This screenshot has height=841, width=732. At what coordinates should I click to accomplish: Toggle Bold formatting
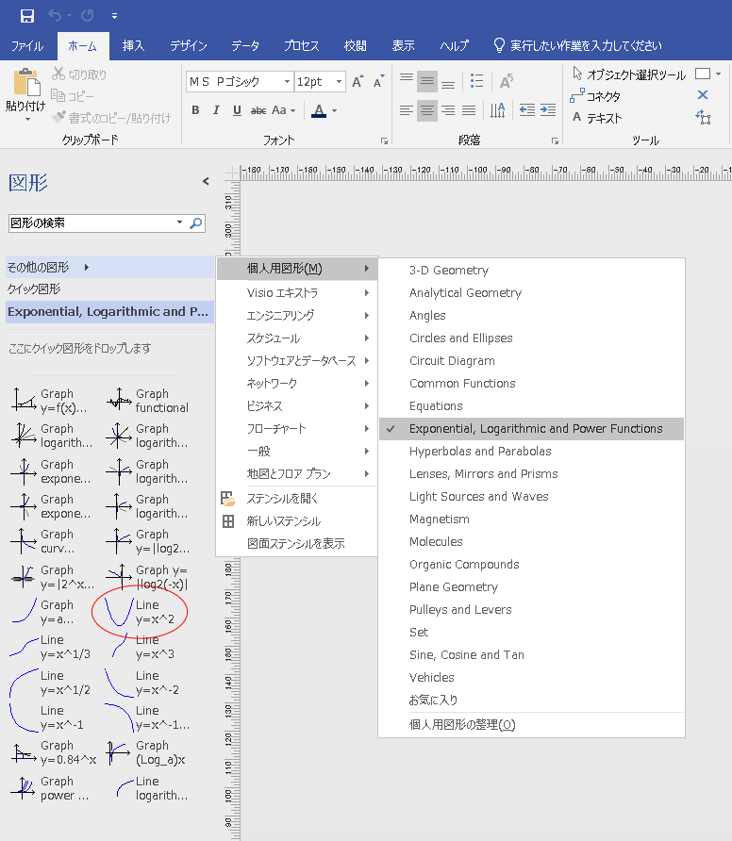click(x=195, y=110)
